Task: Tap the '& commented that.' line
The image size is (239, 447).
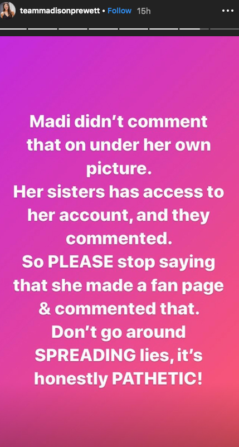Action: [119, 309]
